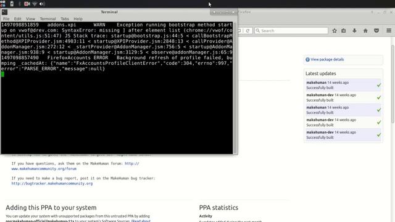Go to Firefox home page icon
The image size is (395, 222).
pos(365,31)
